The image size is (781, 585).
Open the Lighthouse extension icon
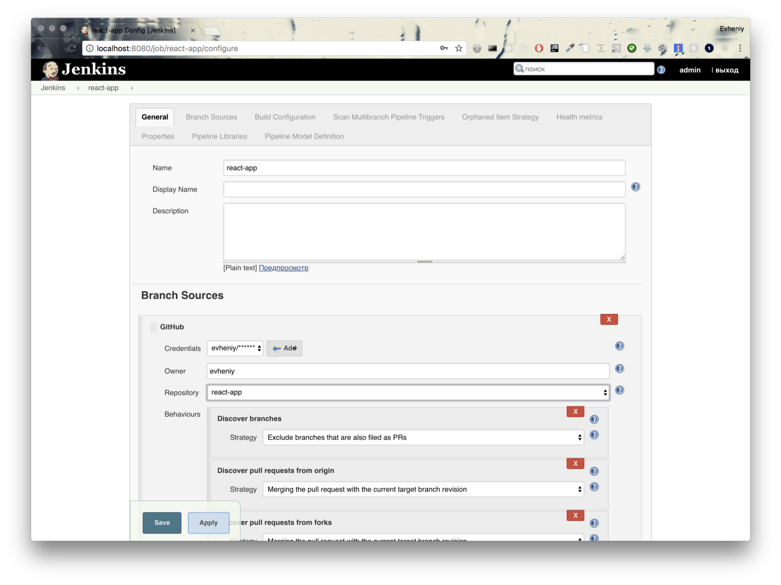coord(678,48)
